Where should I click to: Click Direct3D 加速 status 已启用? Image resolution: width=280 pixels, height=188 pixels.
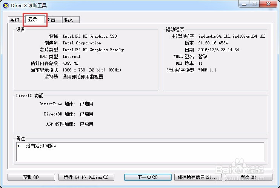pos(87,114)
